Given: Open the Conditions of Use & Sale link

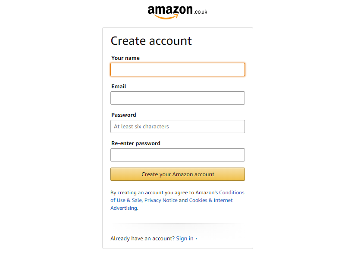Looking at the screenshot, I should pos(232,193).
